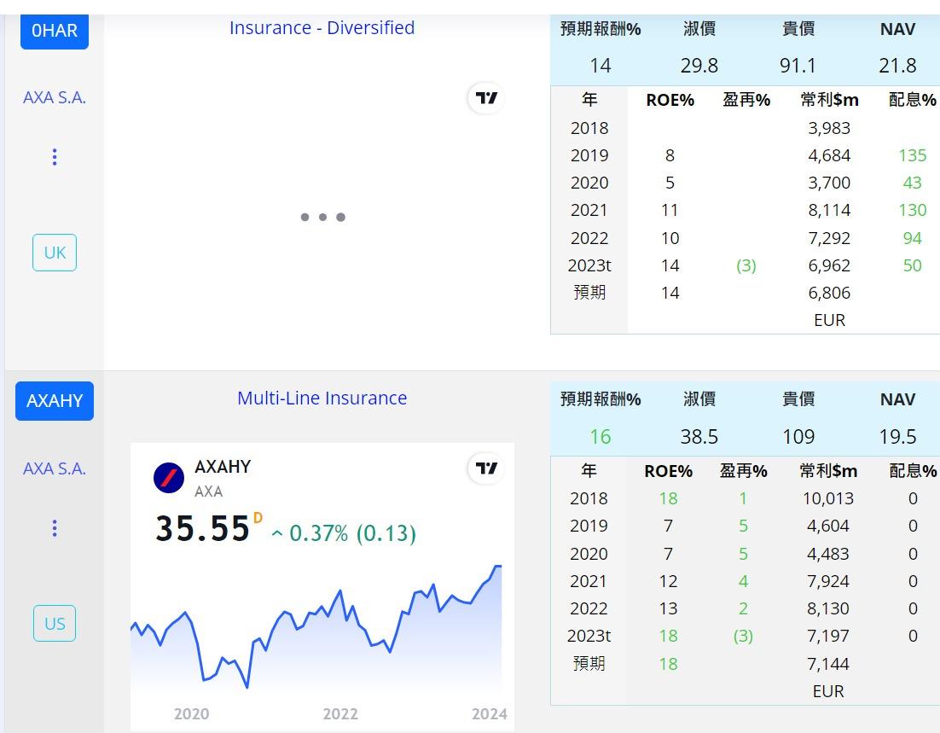This screenshot has height=733, width=940.
Task: Click the 135 dividend payout cell
Action: pyautogui.click(x=912, y=155)
